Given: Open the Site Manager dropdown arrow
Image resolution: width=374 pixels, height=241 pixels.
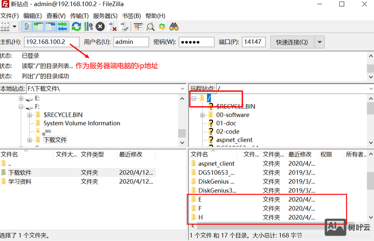Looking at the screenshot, I should click(x=15, y=27).
